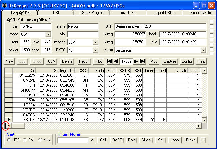Filter log by Date button
This screenshot has width=217, height=149.
[132, 140]
